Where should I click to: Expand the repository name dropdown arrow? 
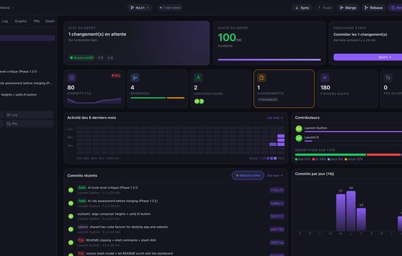[13, 8]
